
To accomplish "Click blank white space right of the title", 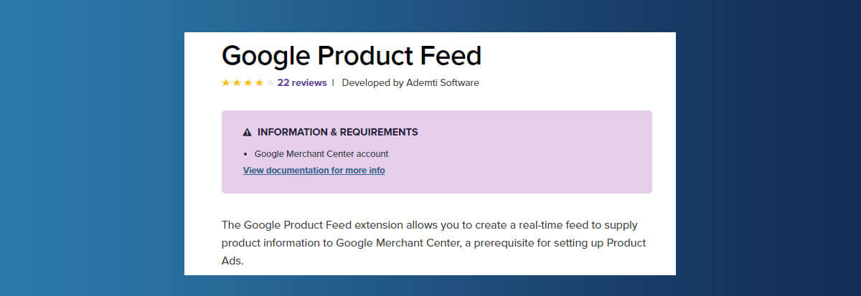I will [574, 56].
